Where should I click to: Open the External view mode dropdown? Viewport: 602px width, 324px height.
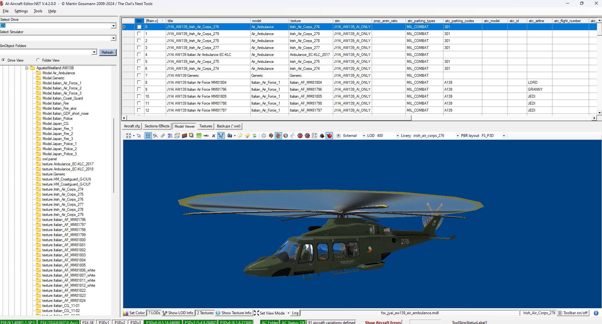(364, 136)
